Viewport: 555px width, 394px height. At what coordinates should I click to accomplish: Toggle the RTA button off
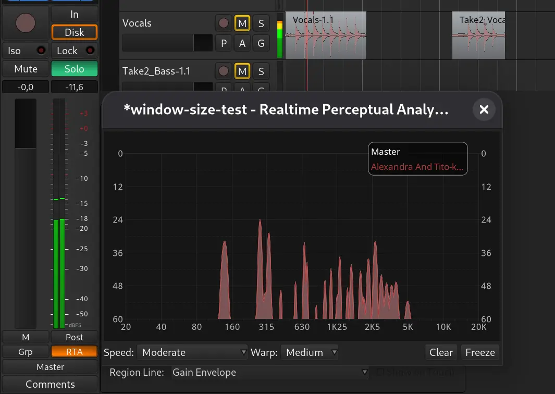click(x=75, y=352)
